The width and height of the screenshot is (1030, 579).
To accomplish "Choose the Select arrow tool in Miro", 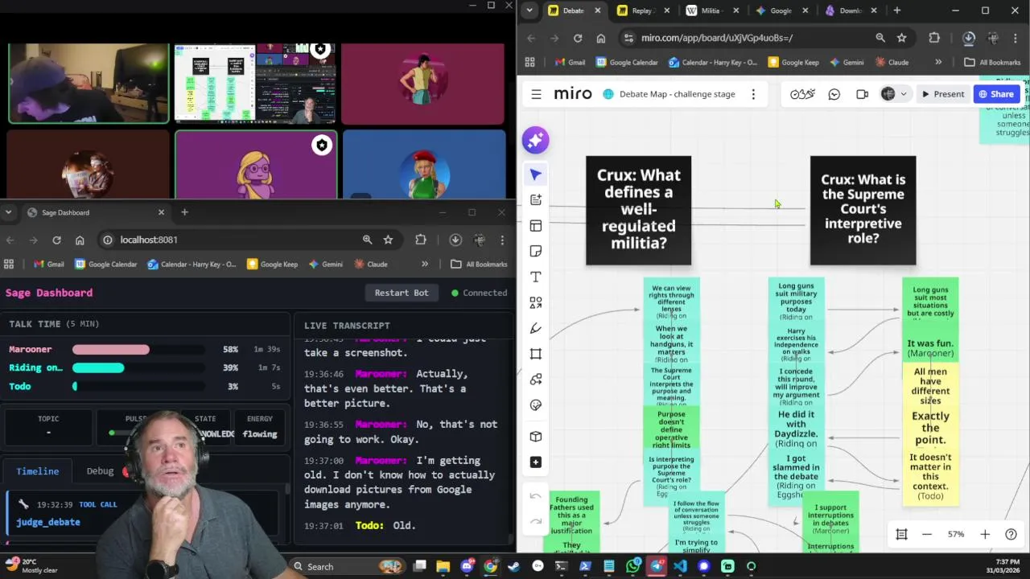I will click(x=536, y=175).
